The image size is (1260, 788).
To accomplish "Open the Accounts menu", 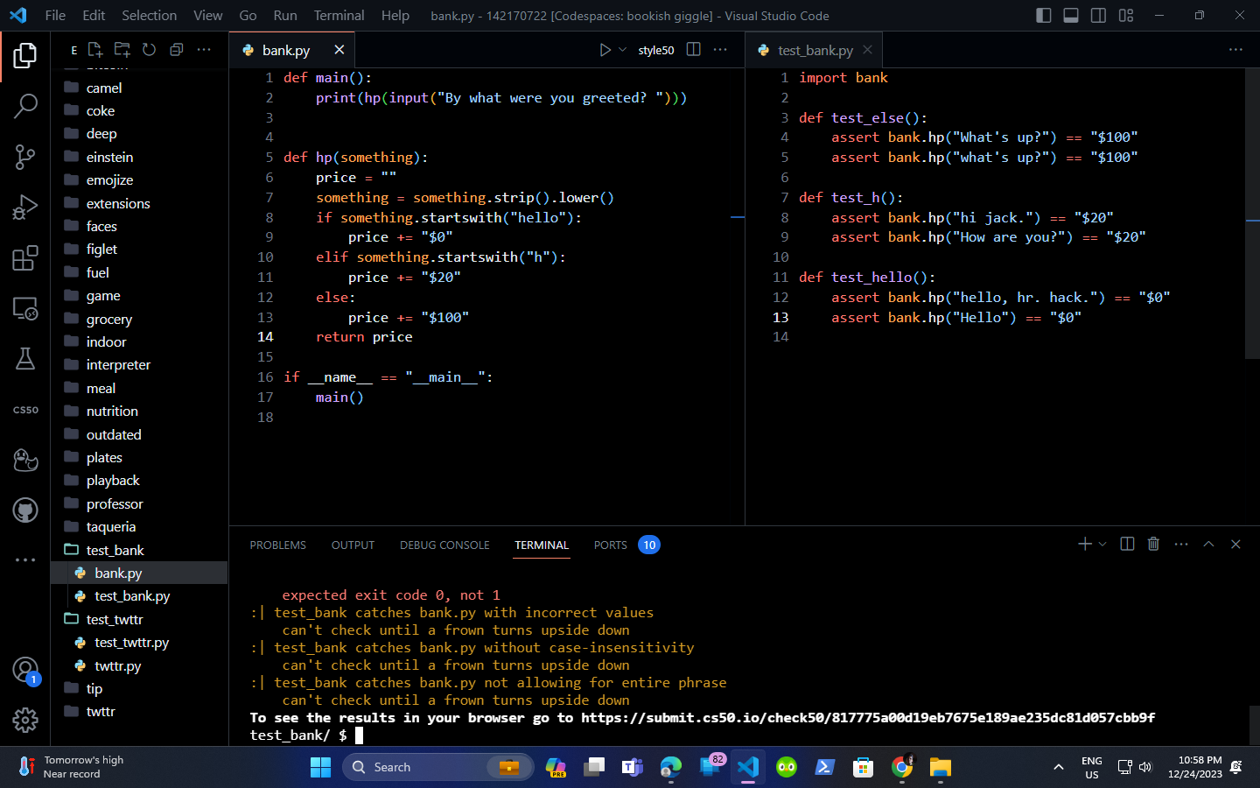I will click(x=25, y=671).
